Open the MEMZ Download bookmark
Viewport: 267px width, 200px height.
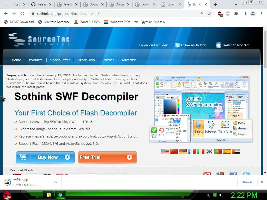19,22
